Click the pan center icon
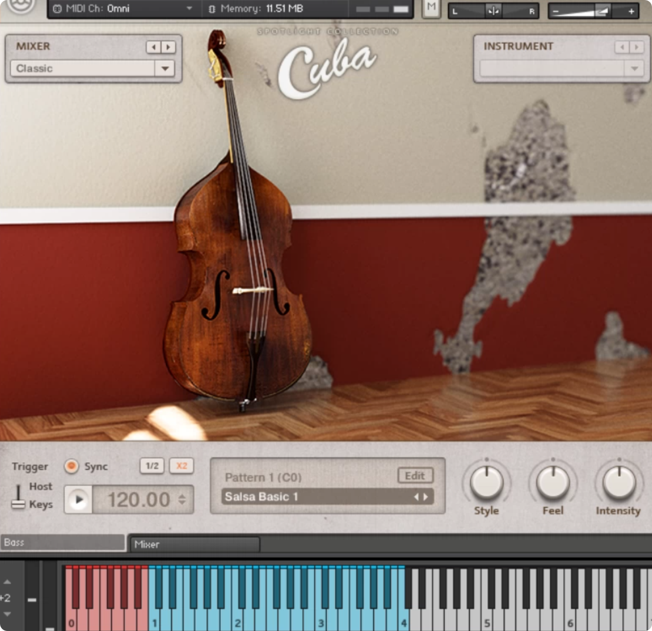This screenshot has height=631, width=652. pyautogui.click(x=493, y=11)
